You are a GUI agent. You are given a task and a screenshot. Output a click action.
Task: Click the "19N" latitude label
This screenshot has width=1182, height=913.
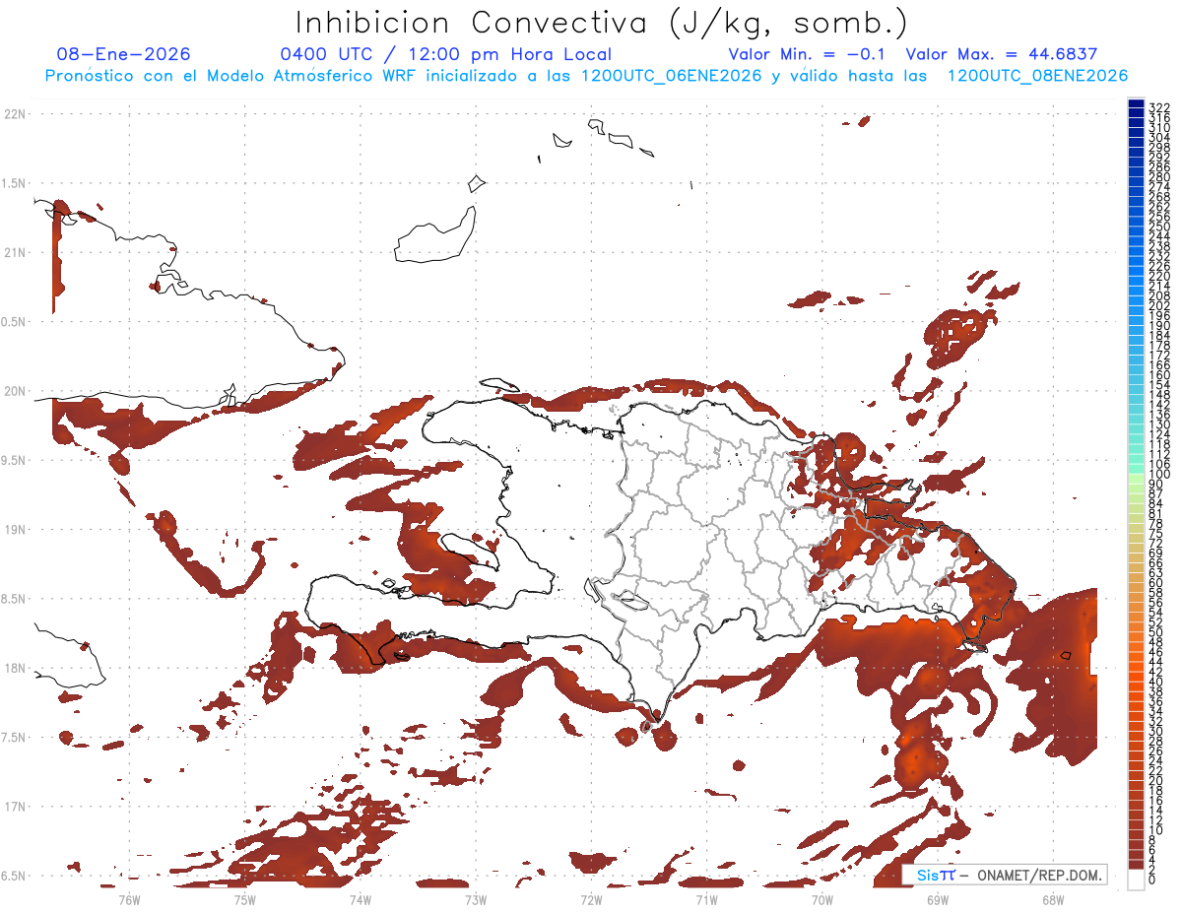click(14, 530)
